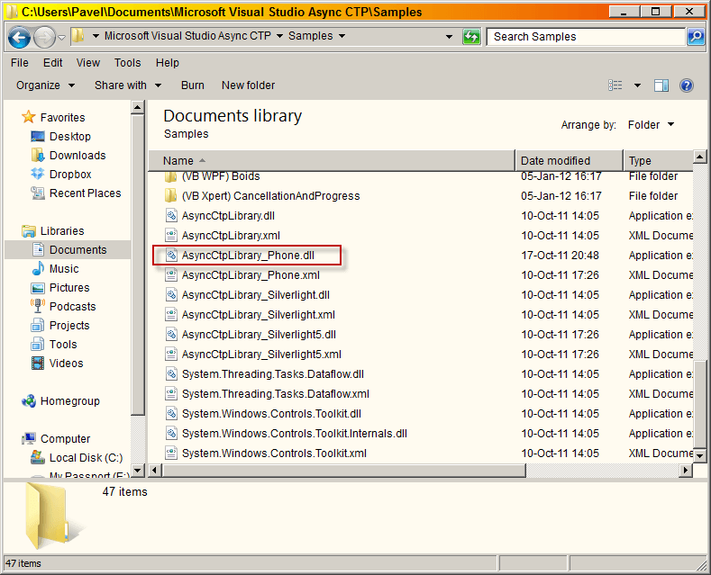
Task: Select Documents in the Libraries tree
Action: [x=68, y=250]
